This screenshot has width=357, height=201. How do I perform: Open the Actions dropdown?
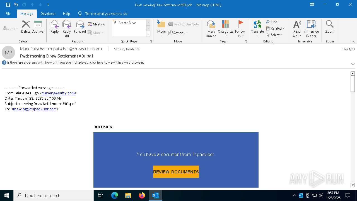178,33
